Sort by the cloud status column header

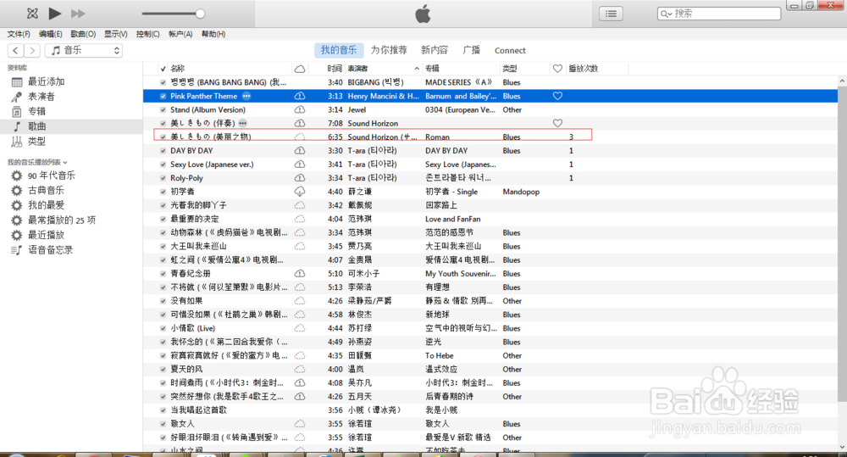[300, 69]
